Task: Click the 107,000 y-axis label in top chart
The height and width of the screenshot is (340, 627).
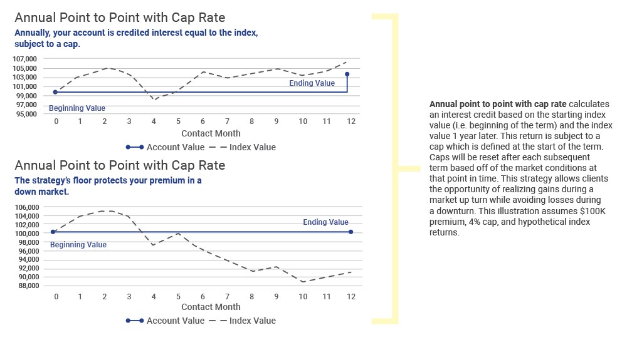Action: (25, 59)
